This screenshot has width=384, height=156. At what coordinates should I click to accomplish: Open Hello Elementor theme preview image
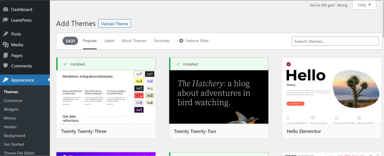click(332, 91)
